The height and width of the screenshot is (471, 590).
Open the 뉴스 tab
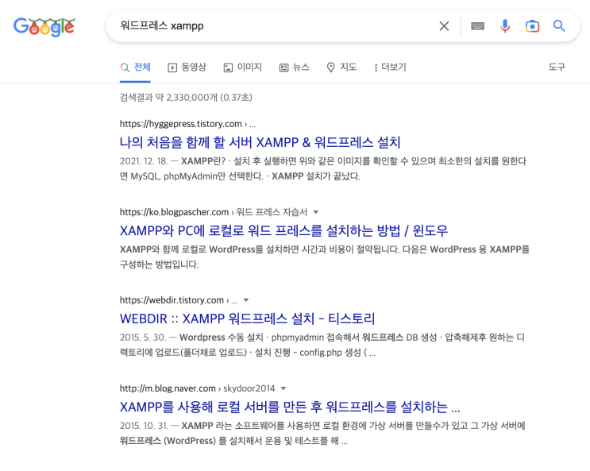coord(295,68)
